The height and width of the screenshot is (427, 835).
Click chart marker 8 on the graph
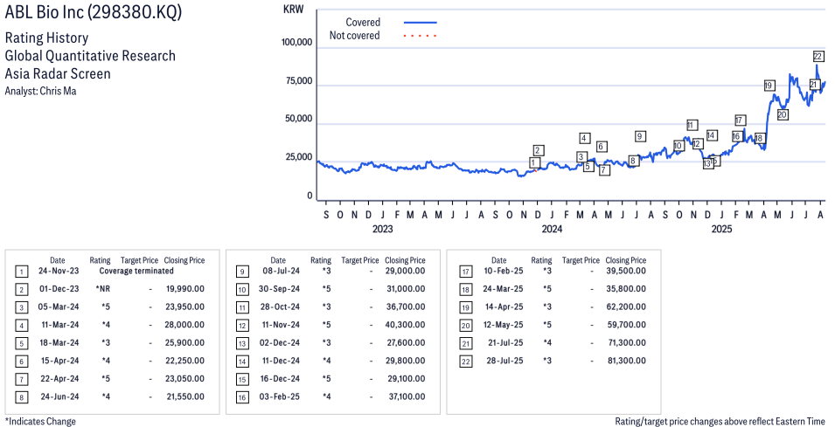click(633, 161)
